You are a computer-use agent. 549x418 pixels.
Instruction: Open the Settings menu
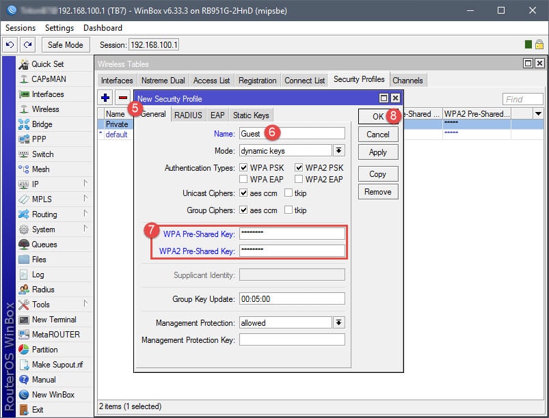tap(59, 28)
